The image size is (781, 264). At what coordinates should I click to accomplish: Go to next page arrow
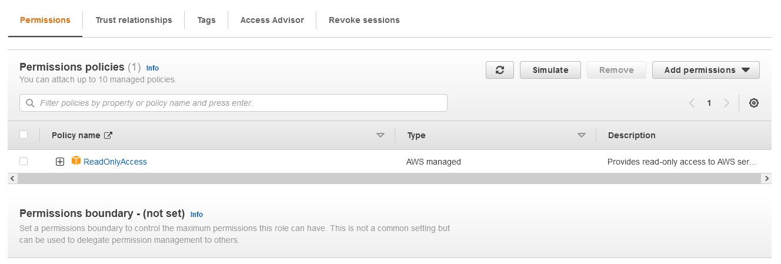[727, 103]
